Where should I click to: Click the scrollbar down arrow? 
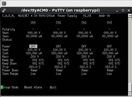[130, 94]
